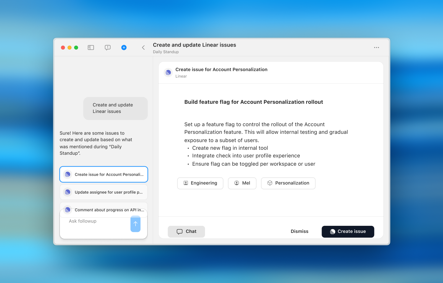The width and height of the screenshot is (443, 283).
Task: Open the Engineering team dropdown
Action: pos(200,183)
